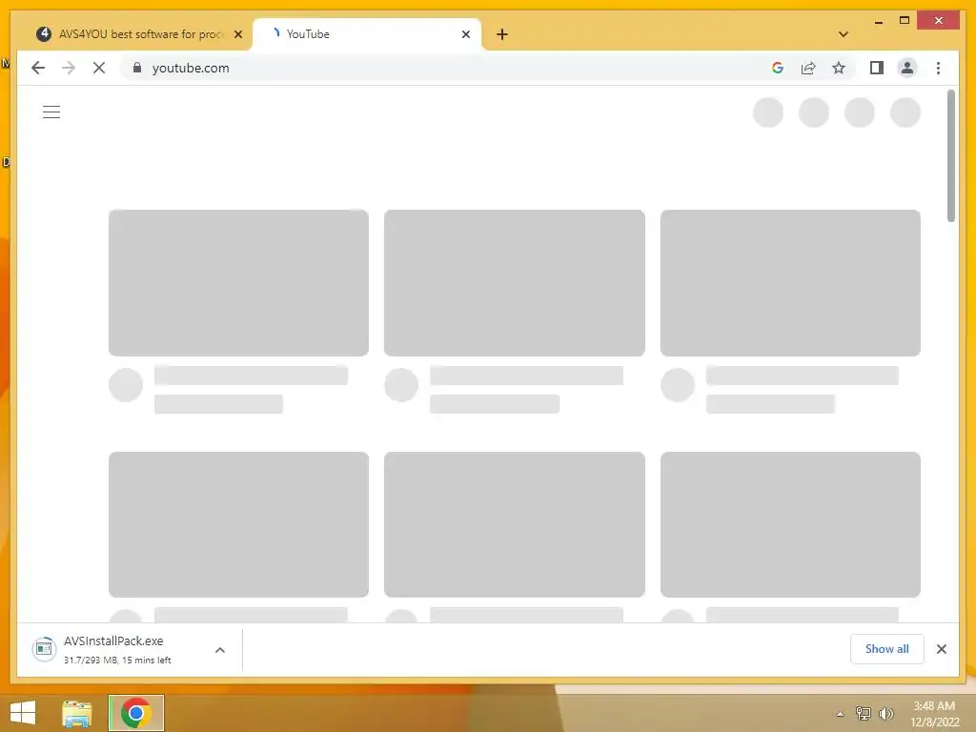The width and height of the screenshot is (976, 732).
Task: Maximize the Chrome window
Action: (x=905, y=21)
